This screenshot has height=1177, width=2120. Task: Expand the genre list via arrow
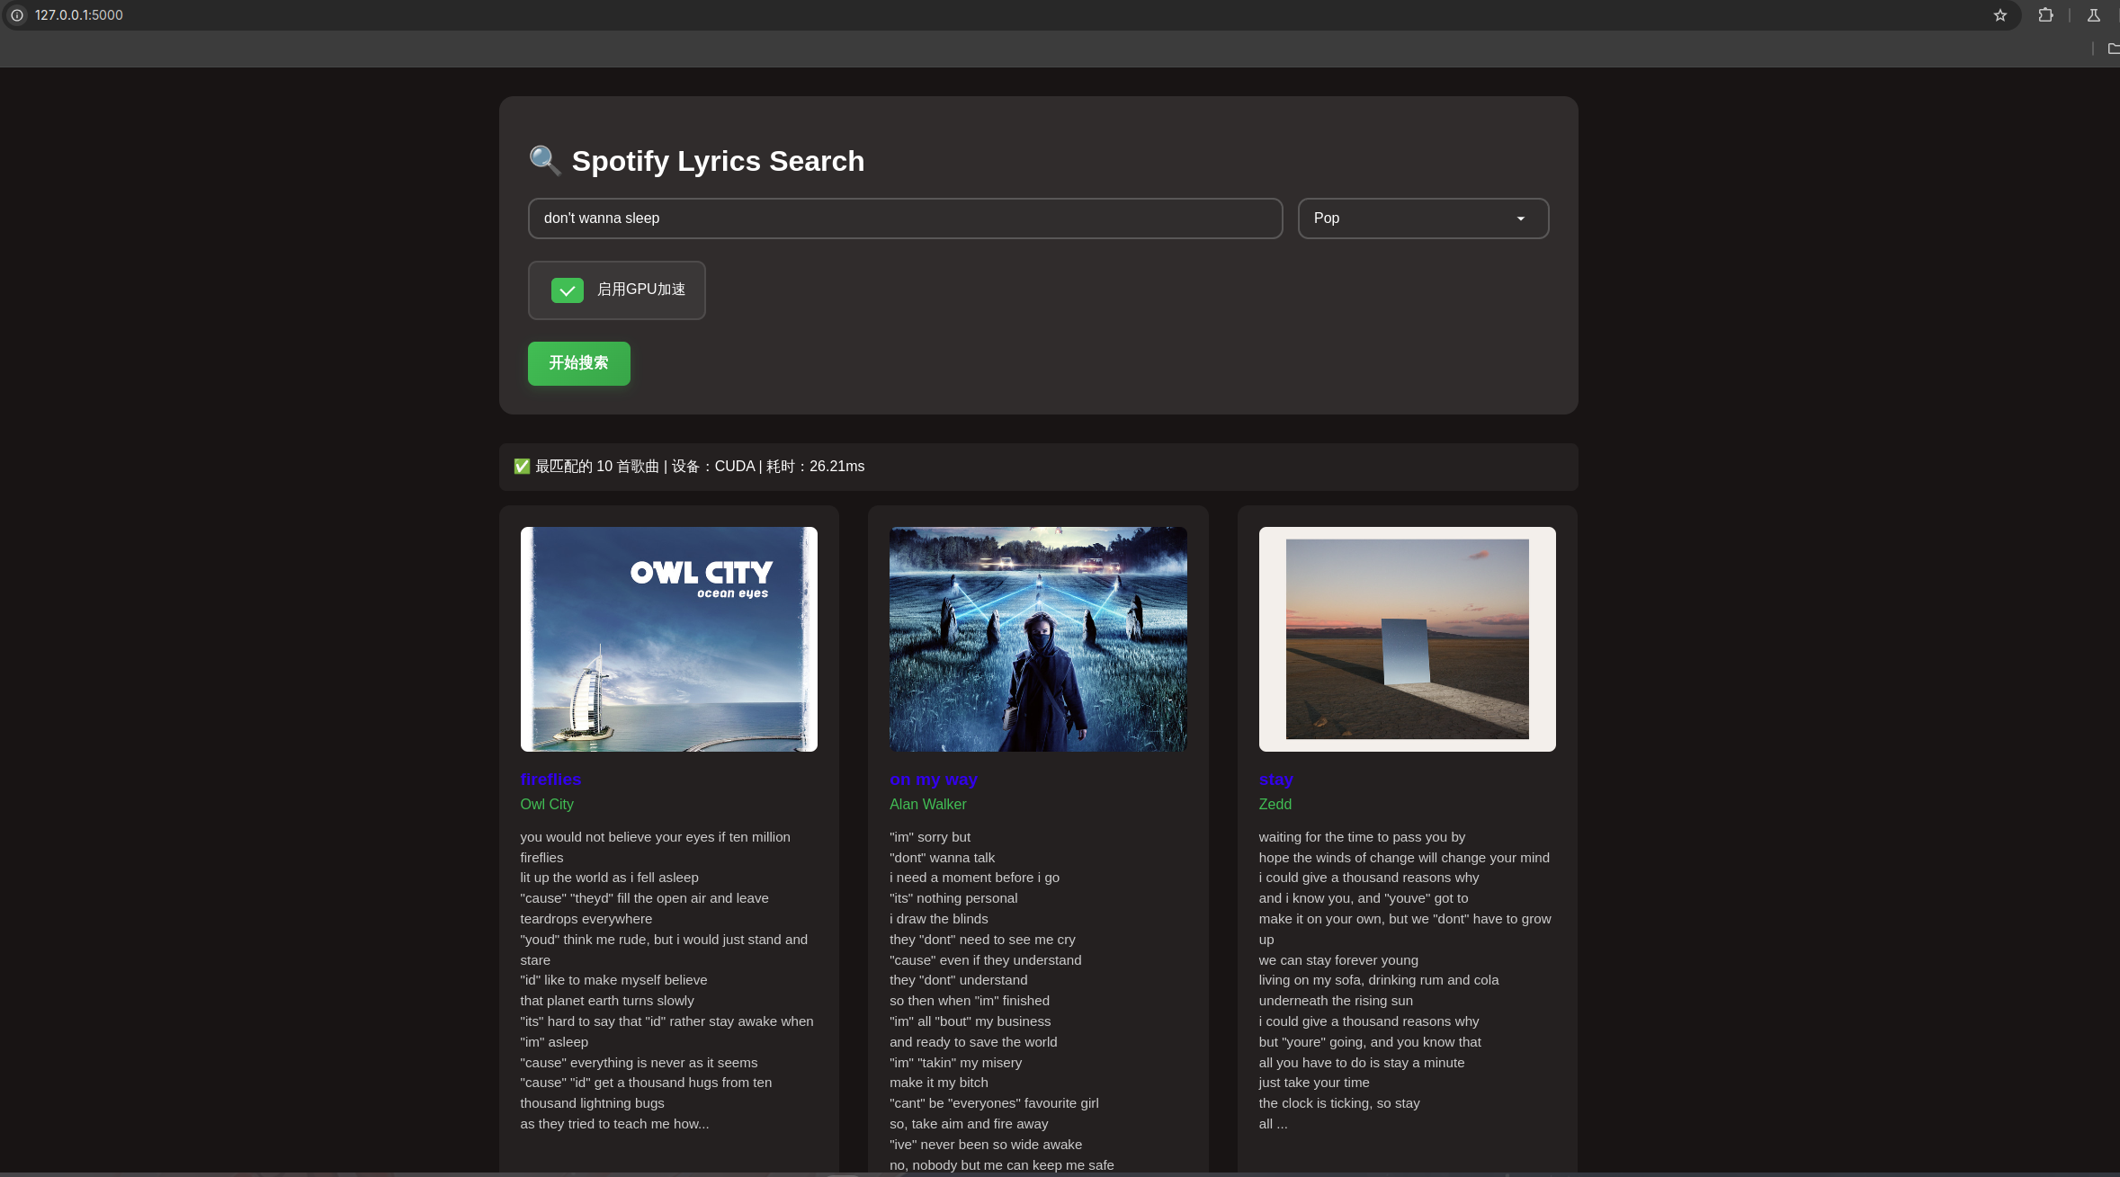[x=1521, y=218]
